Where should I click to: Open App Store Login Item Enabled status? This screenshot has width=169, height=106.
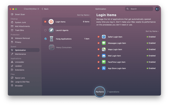coord(151,68)
